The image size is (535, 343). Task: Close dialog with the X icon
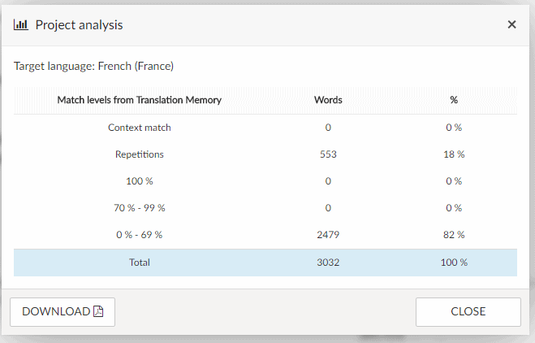[x=511, y=24]
